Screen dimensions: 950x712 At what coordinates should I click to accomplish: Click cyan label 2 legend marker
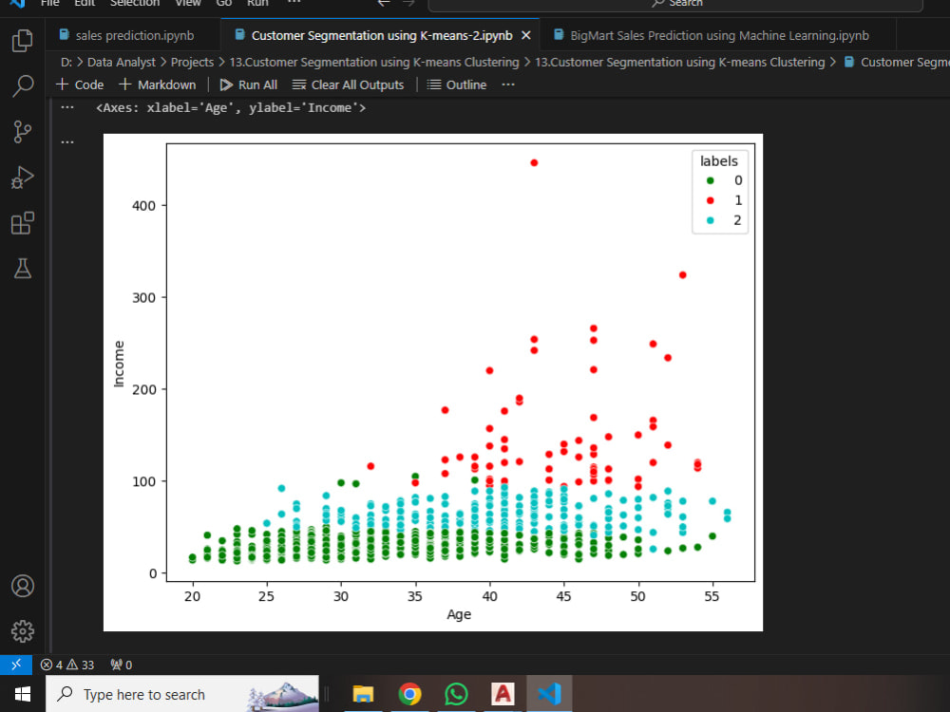tap(710, 220)
